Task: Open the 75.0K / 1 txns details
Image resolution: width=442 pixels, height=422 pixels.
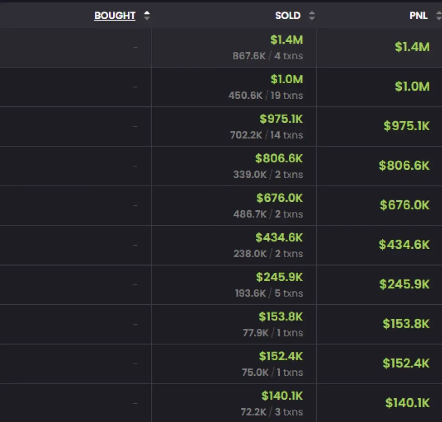Action: tap(273, 372)
